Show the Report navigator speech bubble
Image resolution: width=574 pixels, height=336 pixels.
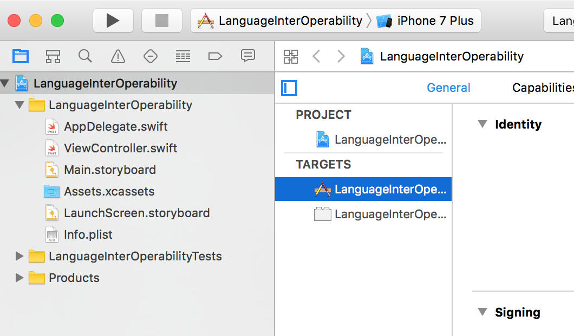248,56
